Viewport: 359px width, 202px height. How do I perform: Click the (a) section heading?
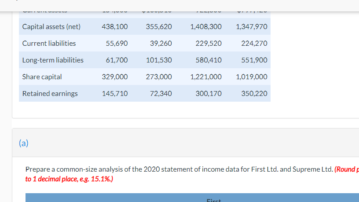coord(24,143)
